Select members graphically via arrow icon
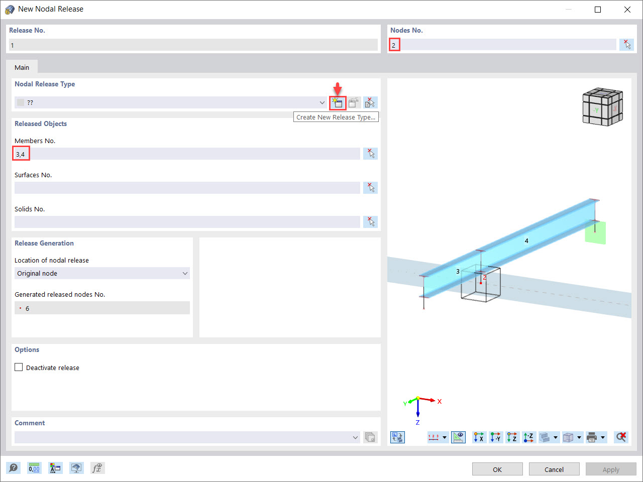The image size is (643, 482). point(370,153)
